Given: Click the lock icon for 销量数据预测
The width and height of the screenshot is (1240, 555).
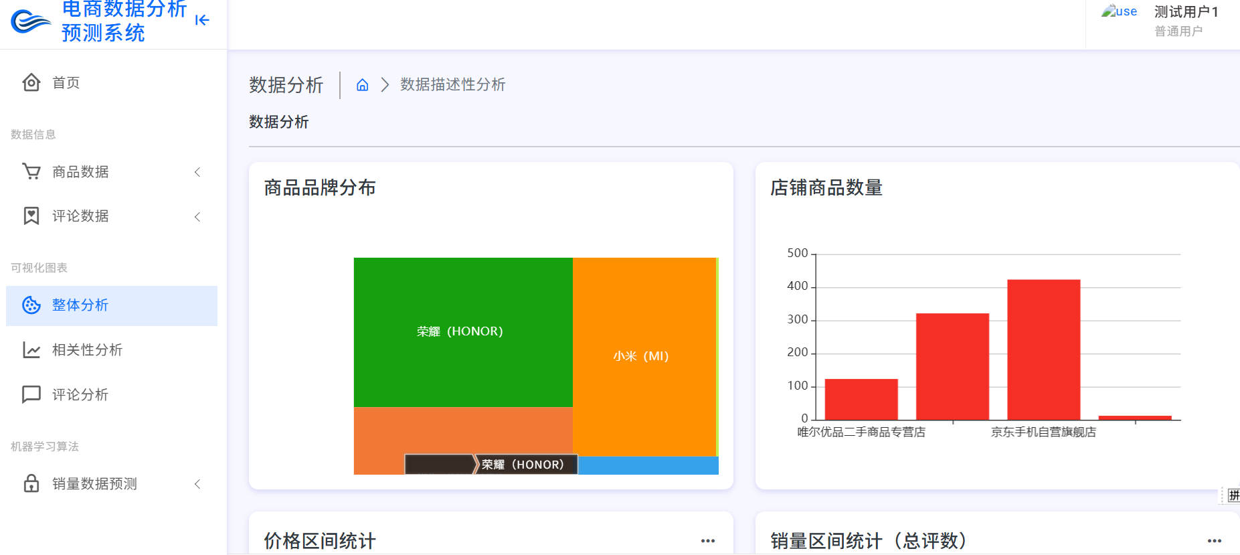Looking at the screenshot, I should click(x=31, y=483).
